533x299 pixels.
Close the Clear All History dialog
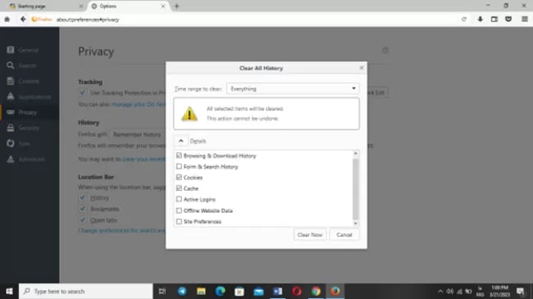tap(362, 68)
